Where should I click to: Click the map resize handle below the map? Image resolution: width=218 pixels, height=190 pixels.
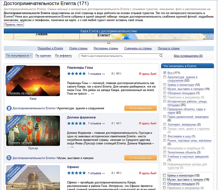(x=109, y=42)
